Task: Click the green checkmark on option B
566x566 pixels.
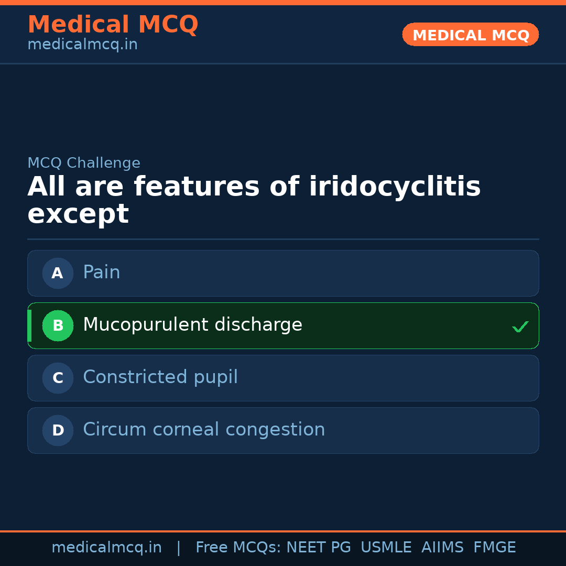Action: (520, 326)
